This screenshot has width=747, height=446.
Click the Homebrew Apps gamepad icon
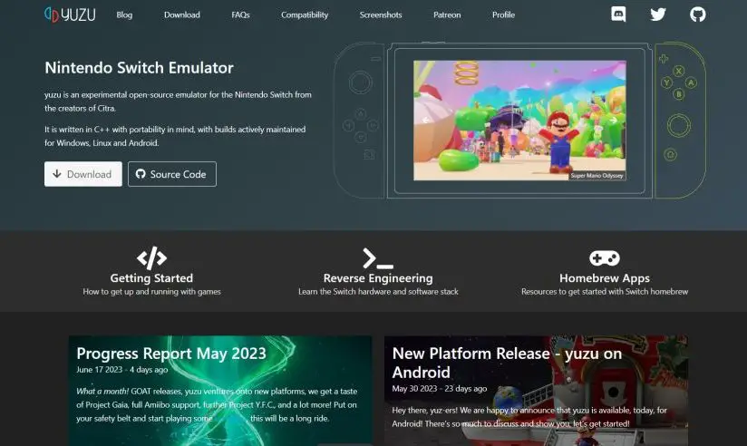pos(604,258)
